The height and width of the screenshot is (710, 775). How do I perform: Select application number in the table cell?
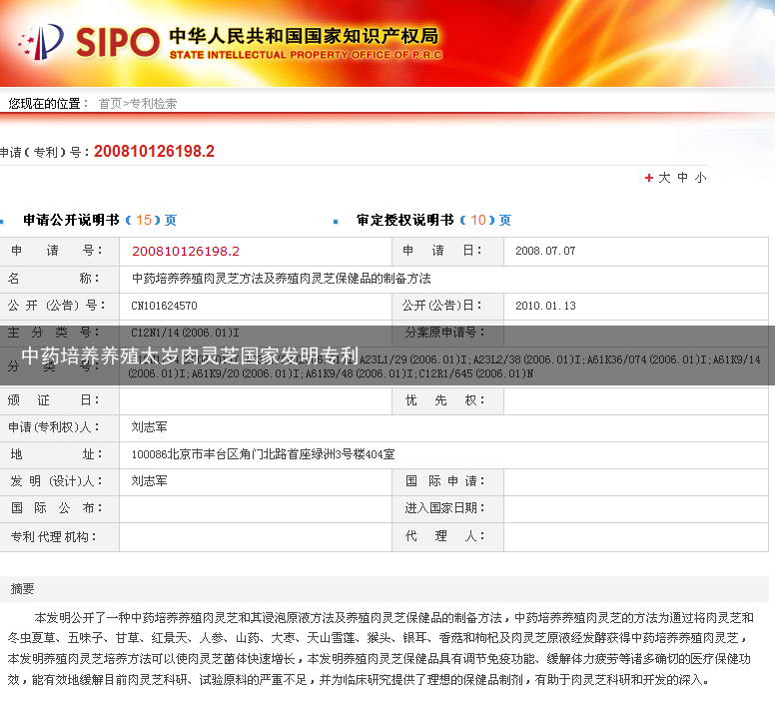tap(186, 252)
